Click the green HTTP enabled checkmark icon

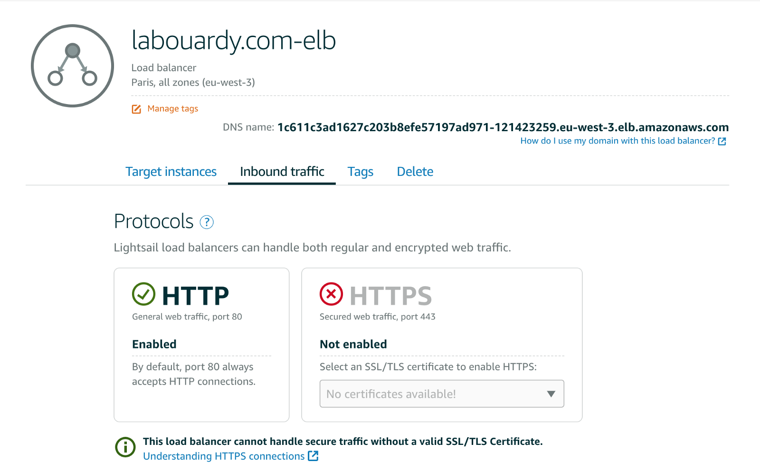[143, 294]
